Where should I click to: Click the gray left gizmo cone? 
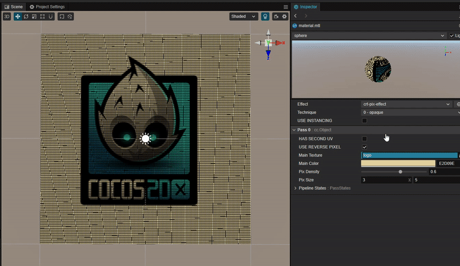(x=258, y=43)
